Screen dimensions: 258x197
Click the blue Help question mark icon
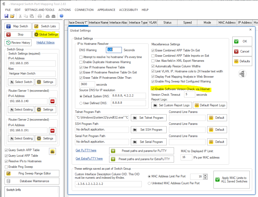click(x=61, y=16)
